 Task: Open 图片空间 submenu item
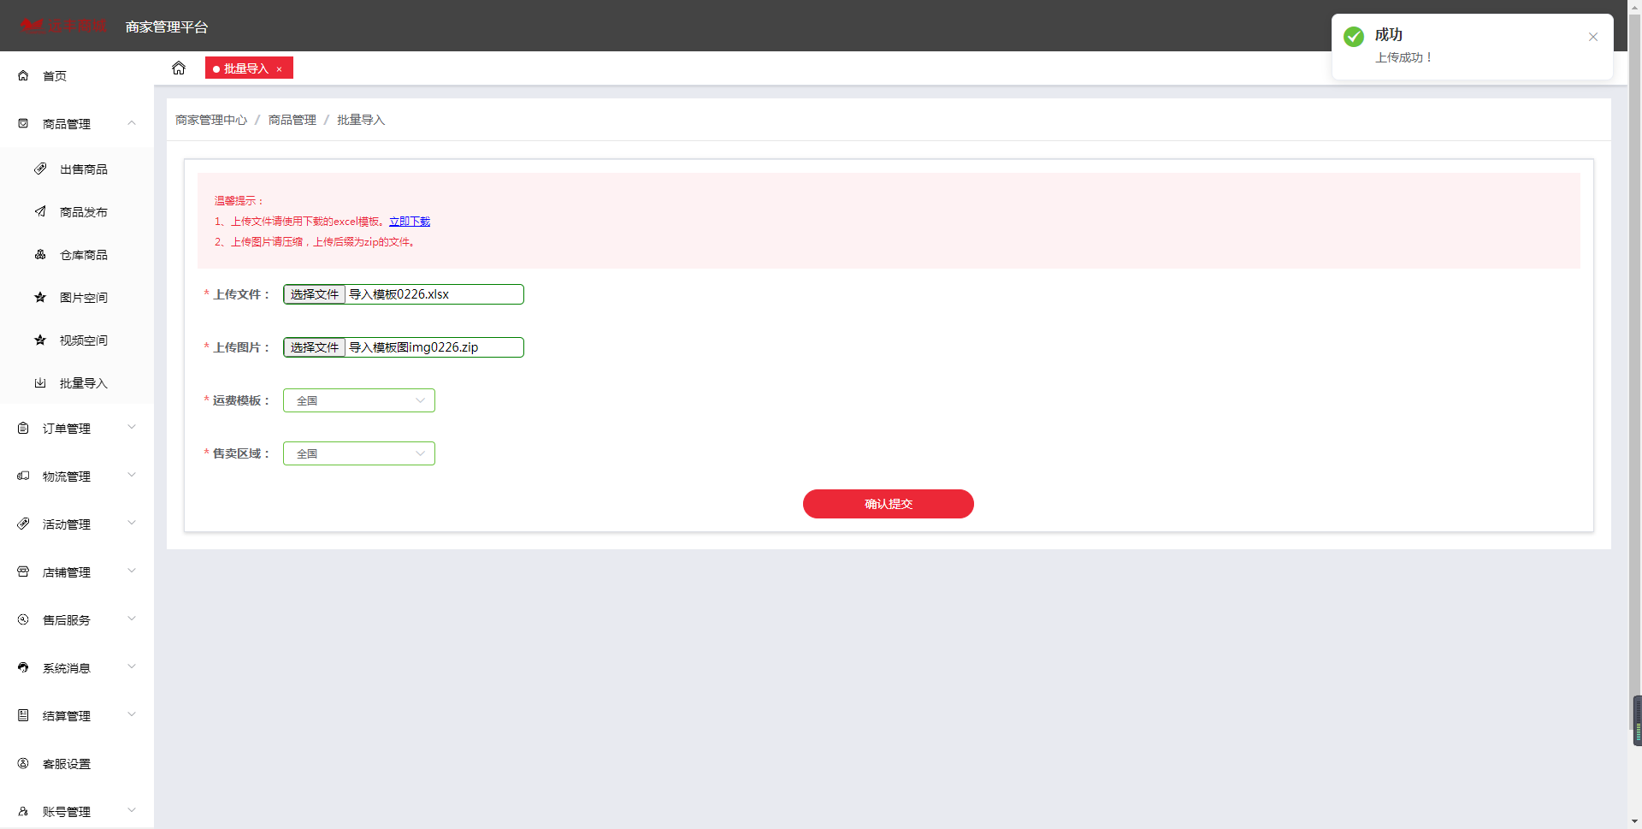click(77, 297)
